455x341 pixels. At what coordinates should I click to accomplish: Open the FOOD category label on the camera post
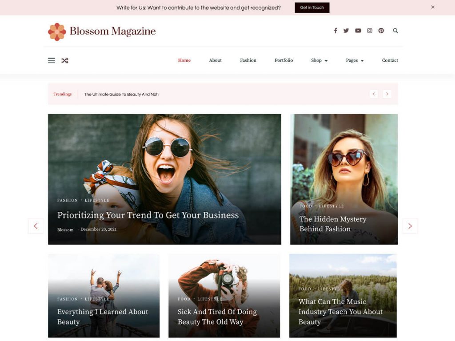(184, 299)
